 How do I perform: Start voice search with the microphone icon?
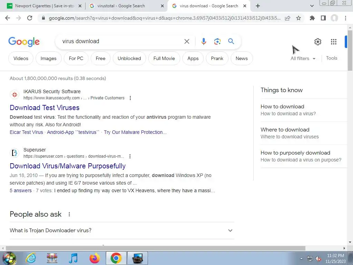point(203,41)
